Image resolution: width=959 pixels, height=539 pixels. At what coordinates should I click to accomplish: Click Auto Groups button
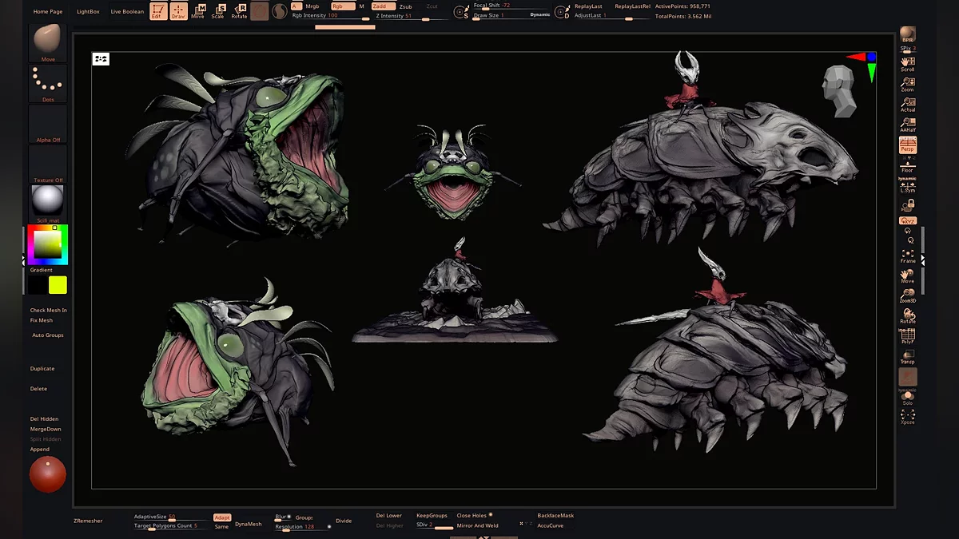click(48, 335)
